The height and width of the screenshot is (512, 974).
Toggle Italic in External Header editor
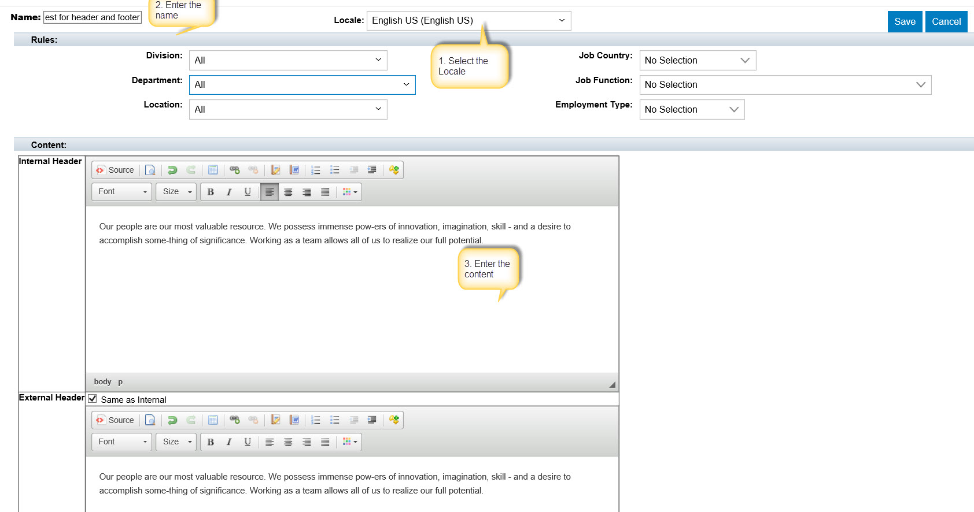point(229,442)
